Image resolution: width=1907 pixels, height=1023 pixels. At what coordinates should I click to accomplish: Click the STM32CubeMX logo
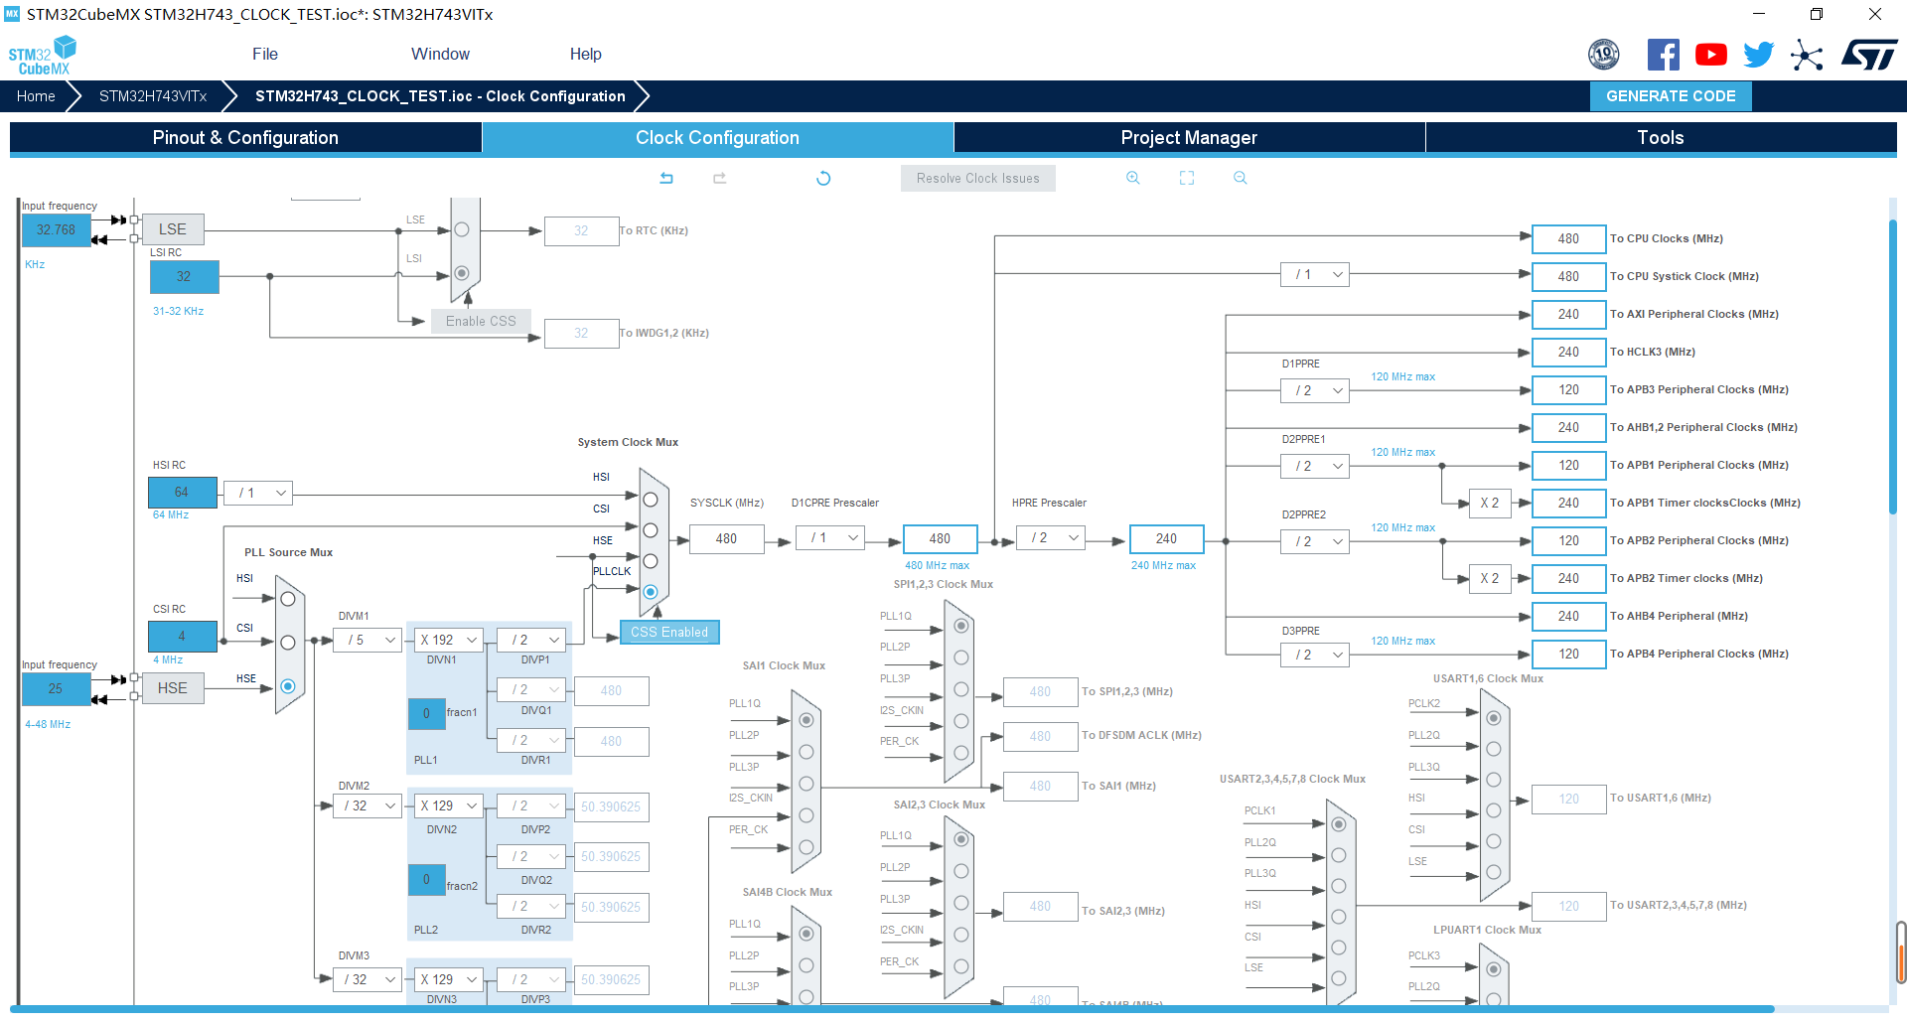point(43,56)
